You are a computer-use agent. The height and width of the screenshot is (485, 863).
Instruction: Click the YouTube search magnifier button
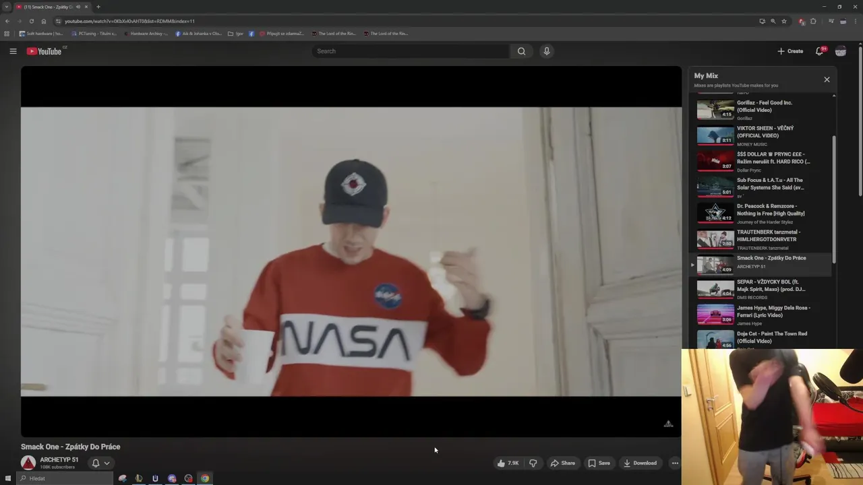click(521, 51)
